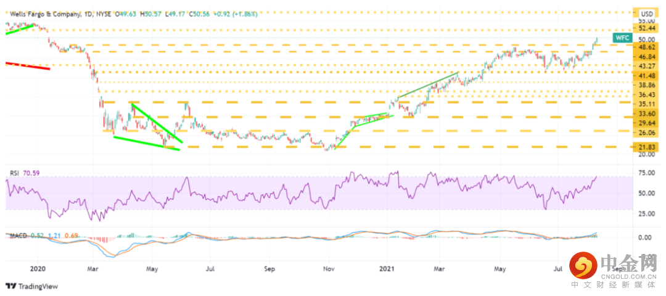Screen dimensions: 666x296
Task: Click the 33.60 price level label
Action: [646, 113]
